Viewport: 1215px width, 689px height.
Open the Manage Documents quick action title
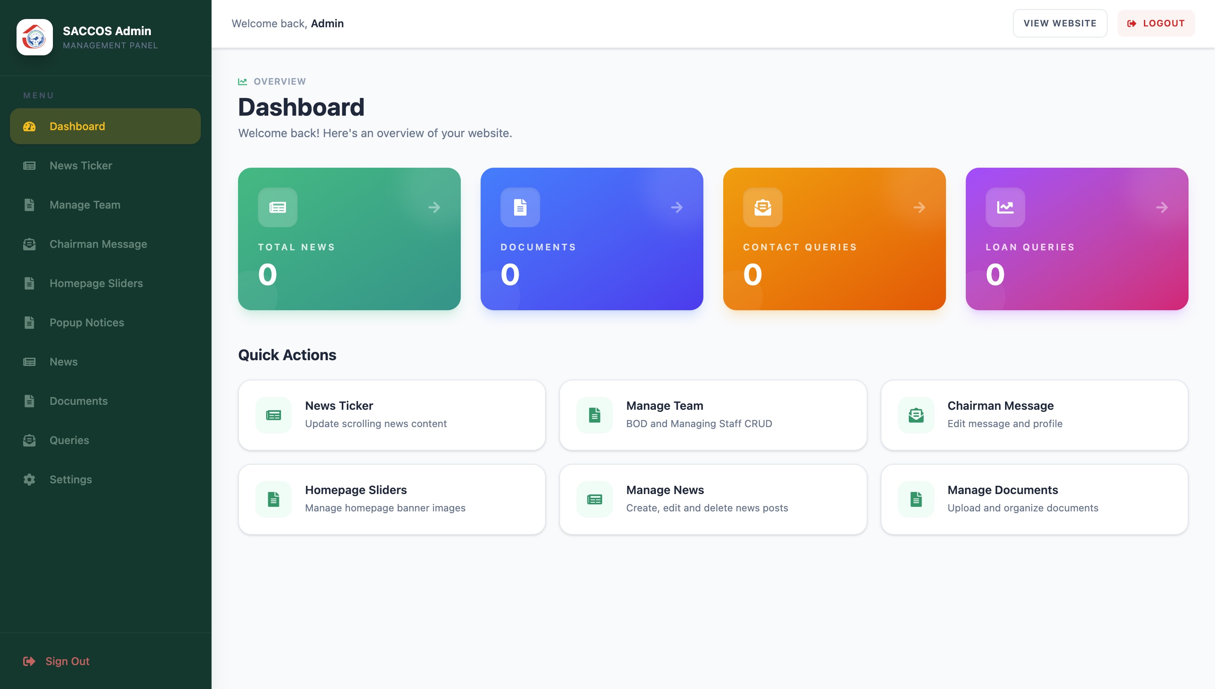[x=1003, y=490]
